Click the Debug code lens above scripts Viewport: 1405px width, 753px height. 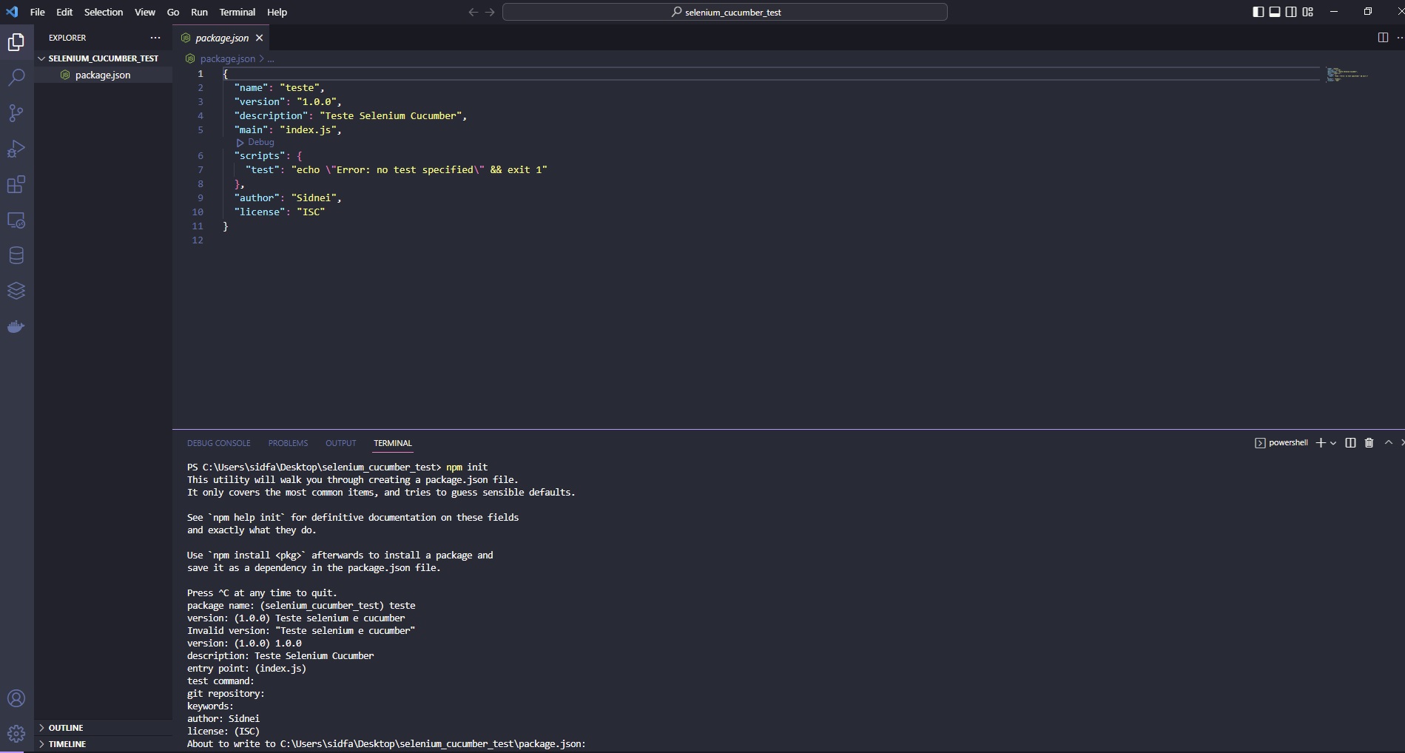(255, 142)
